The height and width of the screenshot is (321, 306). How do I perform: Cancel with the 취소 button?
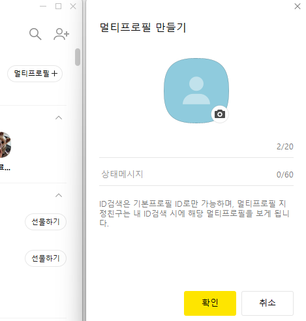(268, 303)
